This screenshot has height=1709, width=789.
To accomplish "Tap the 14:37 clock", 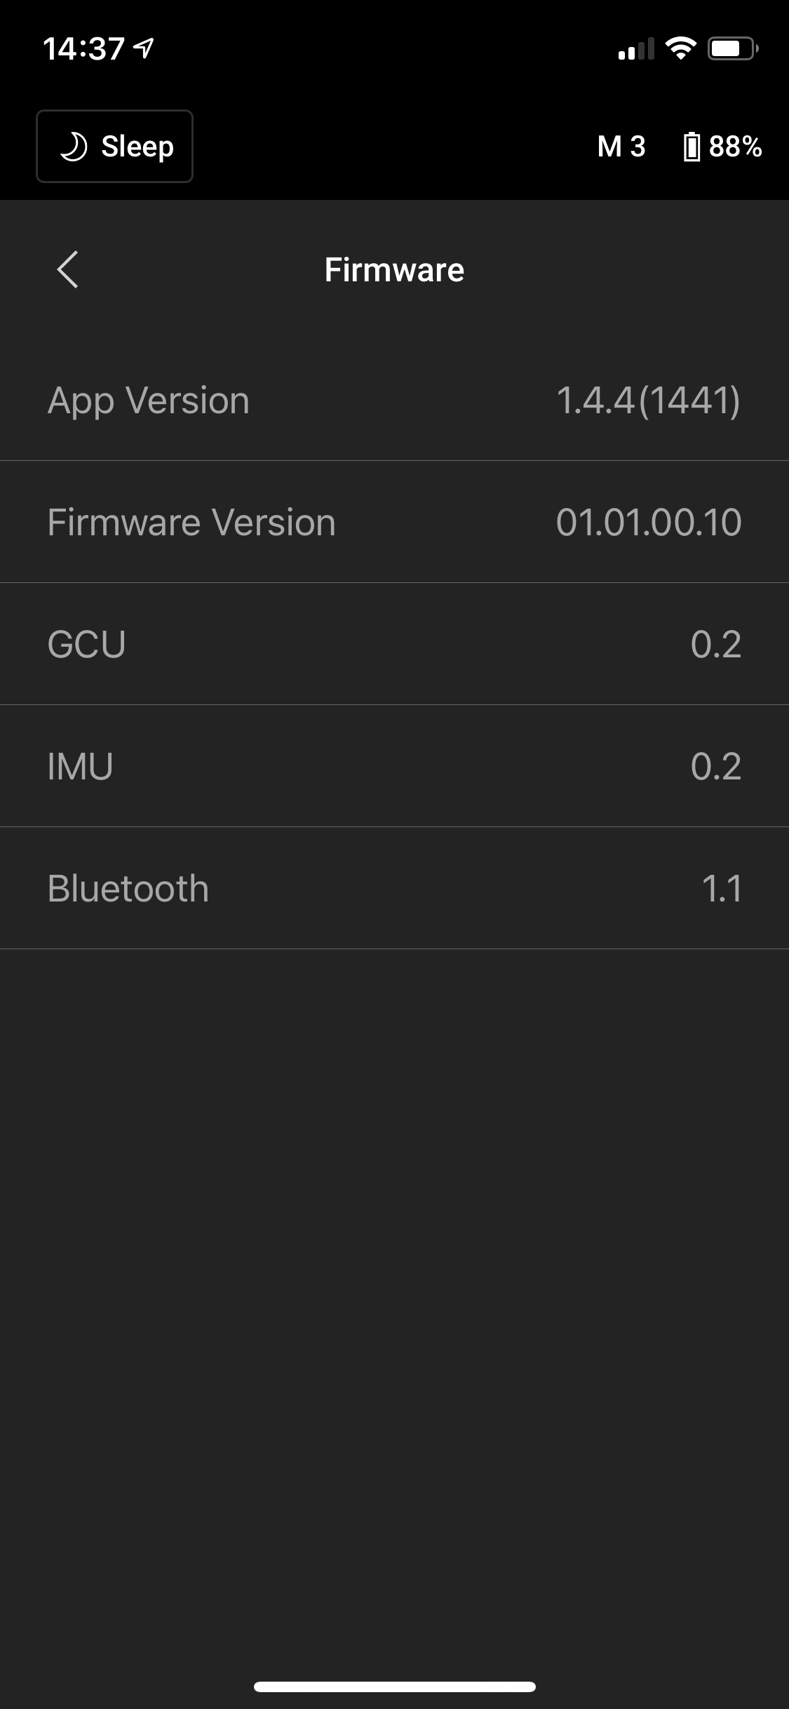I will pyautogui.click(x=83, y=49).
